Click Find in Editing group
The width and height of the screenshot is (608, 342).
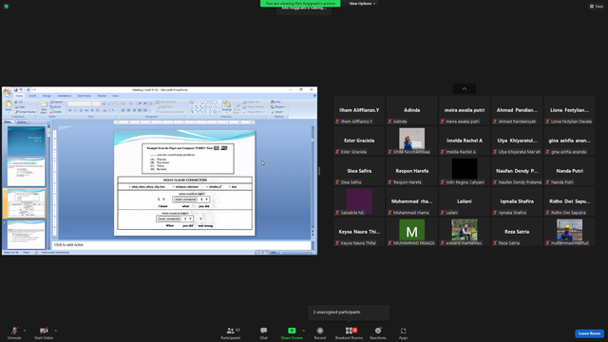[275, 102]
